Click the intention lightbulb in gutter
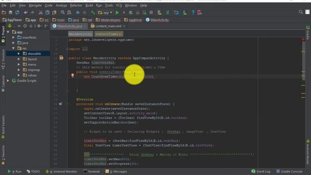Image resolution: width=311 pixels, height=175 pixels. pyautogui.click(x=72, y=75)
